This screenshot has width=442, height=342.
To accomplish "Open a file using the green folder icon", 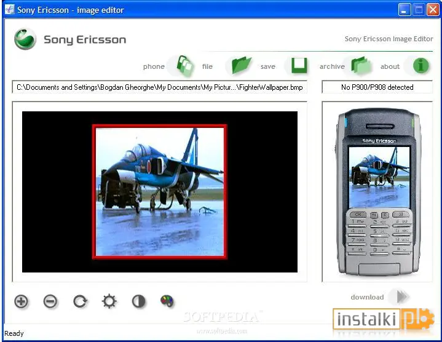I will pos(242,65).
